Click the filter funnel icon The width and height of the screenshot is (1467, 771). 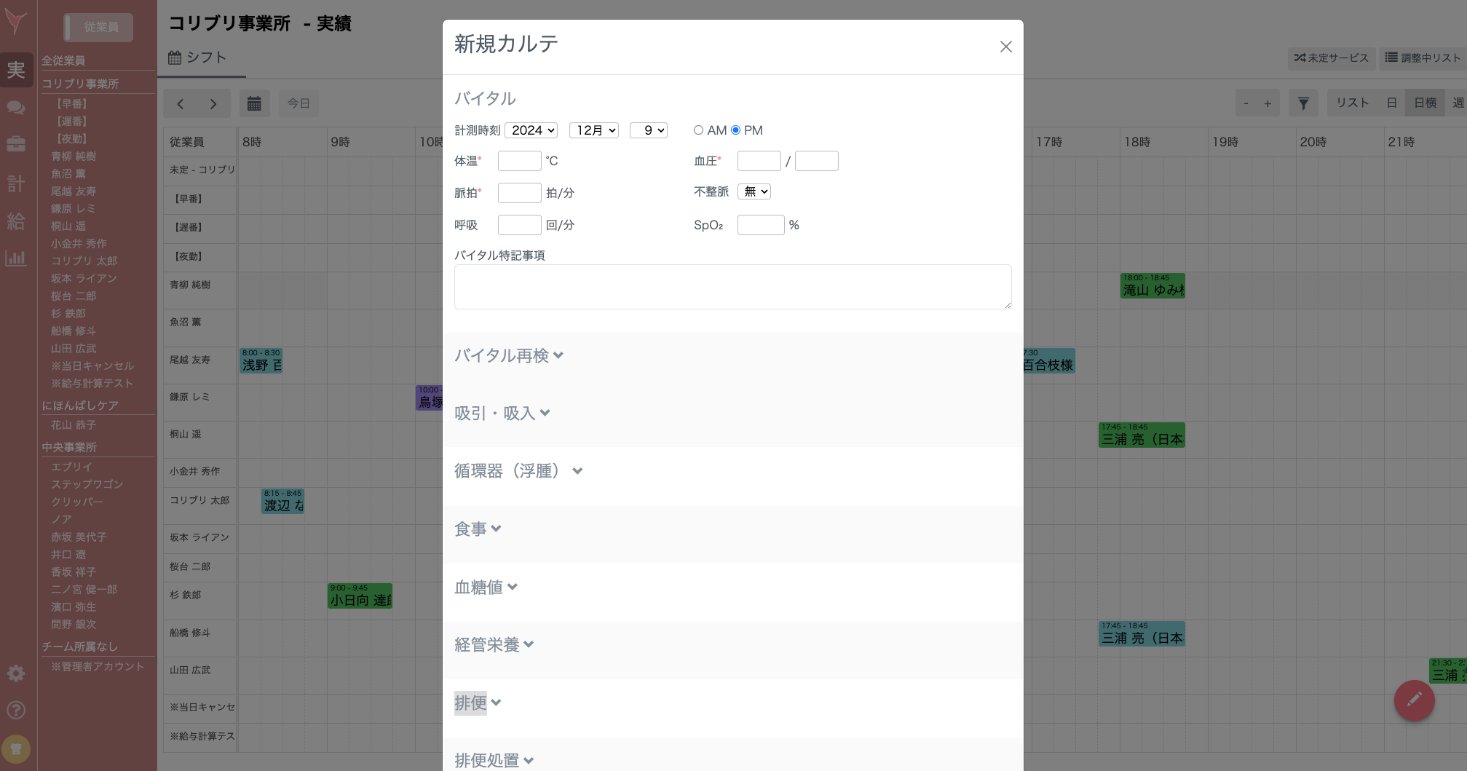click(1303, 103)
